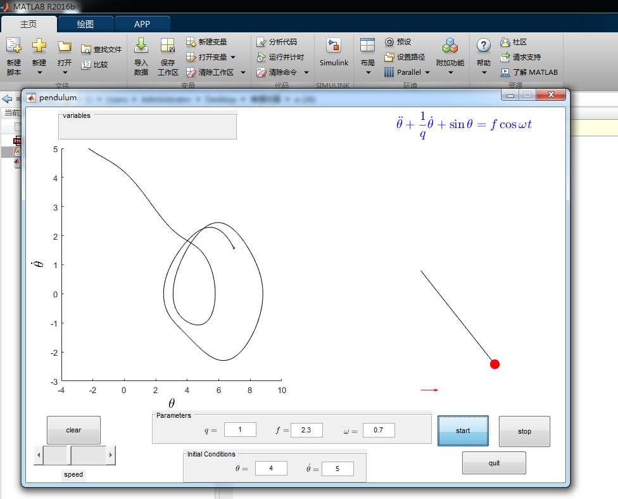Click the Clear Workspace (清除工作区) icon
The image size is (618, 499).
pos(191,72)
